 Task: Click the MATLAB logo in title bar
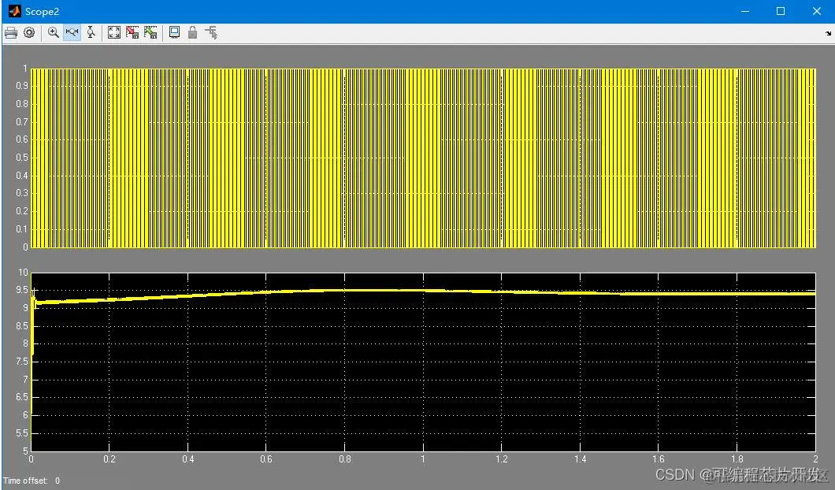pyautogui.click(x=14, y=11)
